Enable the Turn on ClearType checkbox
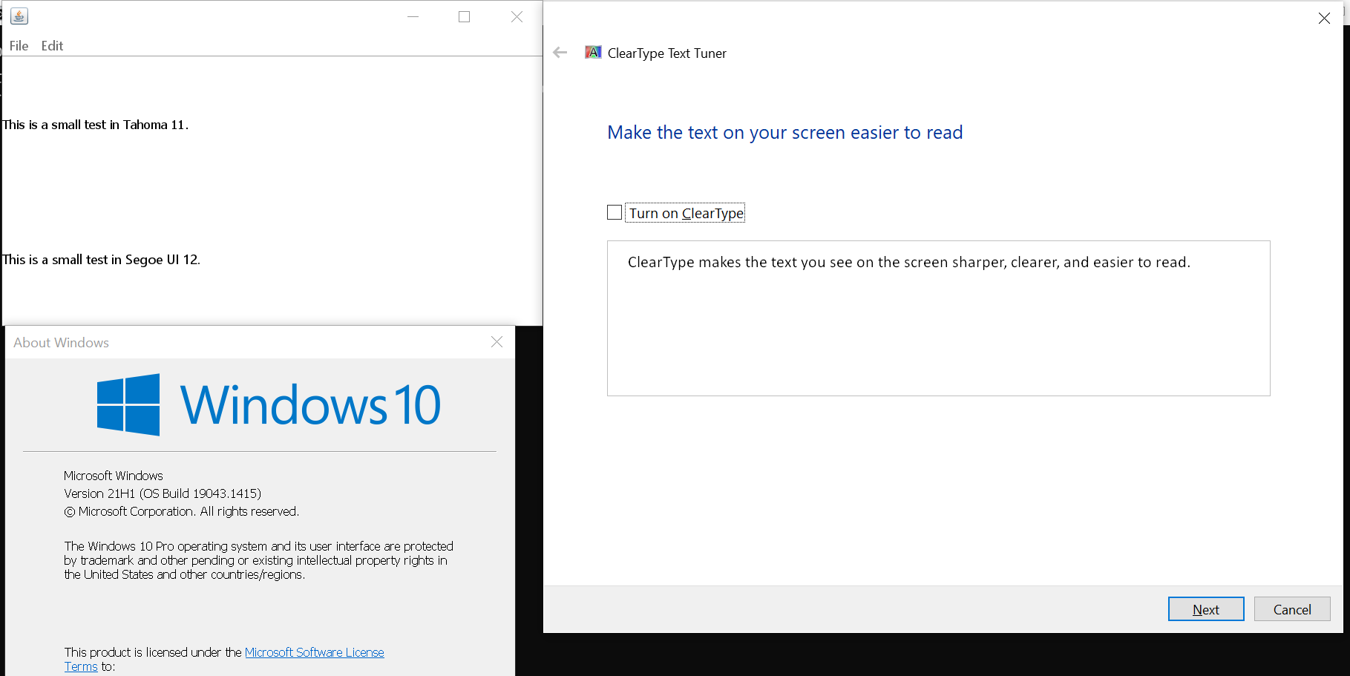Screen dimensions: 1350x676 615,213
